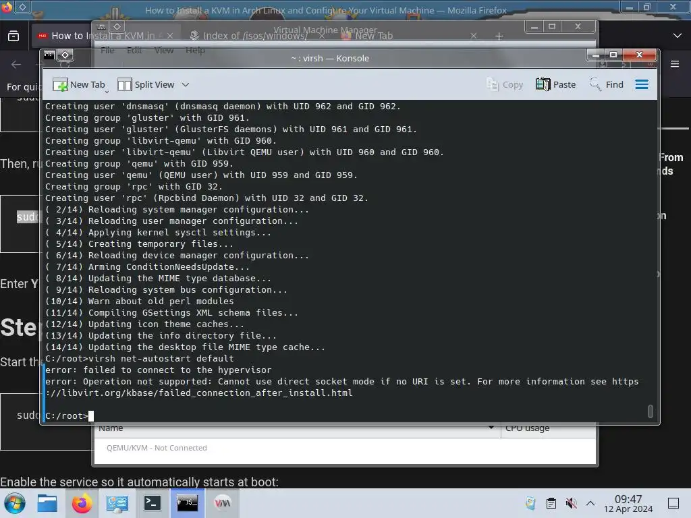Click the Firefox back arrow
Image resolution: width=691 pixels, height=518 pixels.
(x=16, y=65)
